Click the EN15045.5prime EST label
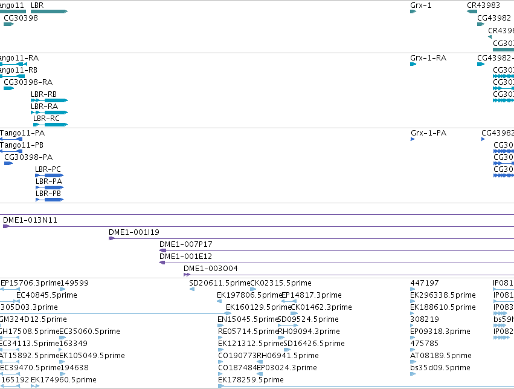 pos(248,319)
